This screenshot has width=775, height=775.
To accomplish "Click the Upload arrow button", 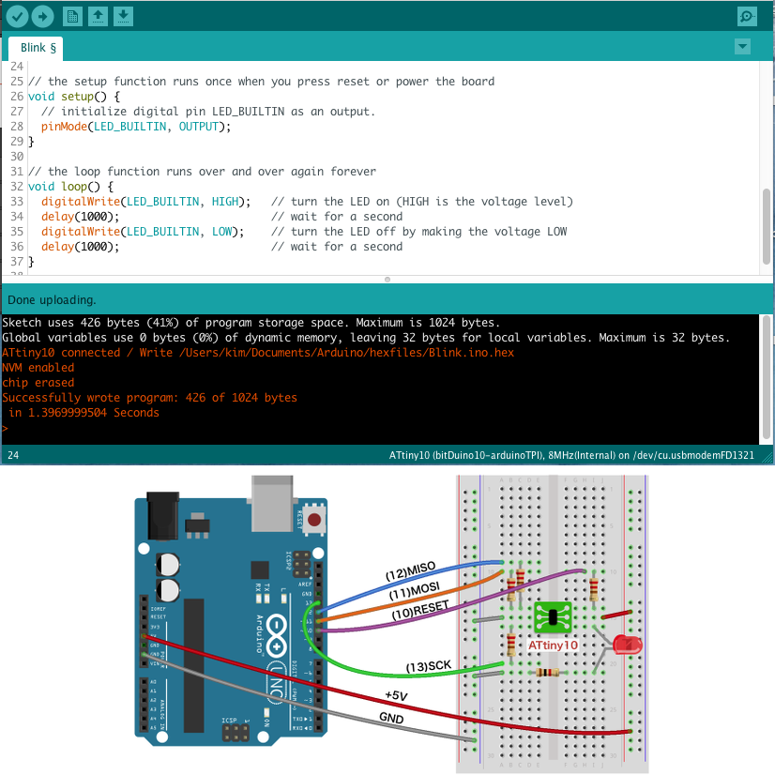I will pyautogui.click(x=43, y=17).
